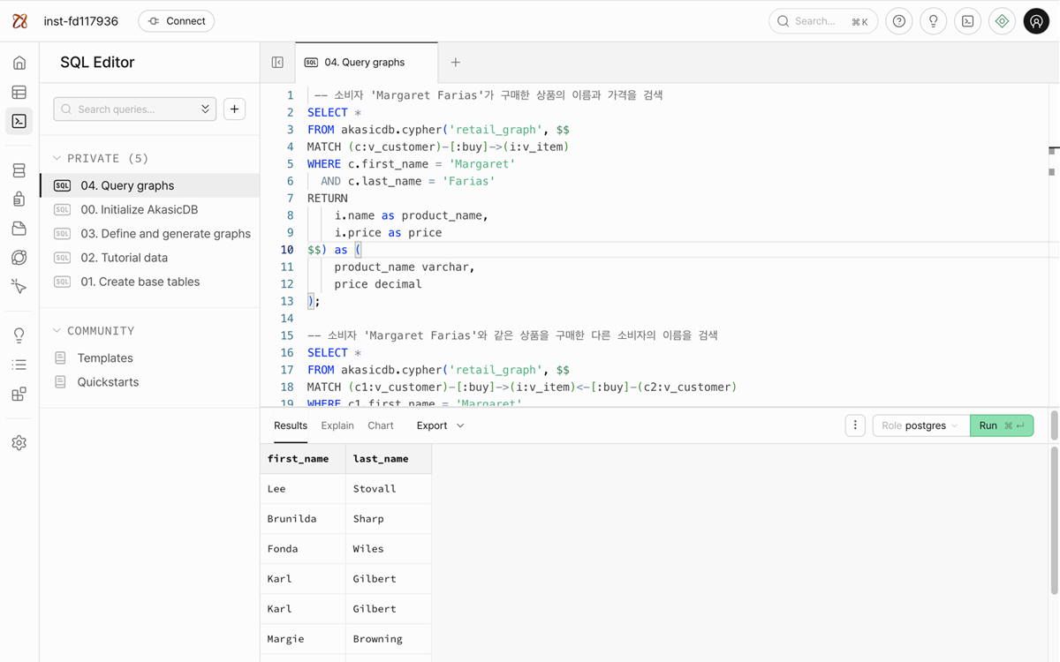Open the Edge Functions sidebar icon
Image resolution: width=1060 pixels, height=662 pixels.
click(x=19, y=258)
